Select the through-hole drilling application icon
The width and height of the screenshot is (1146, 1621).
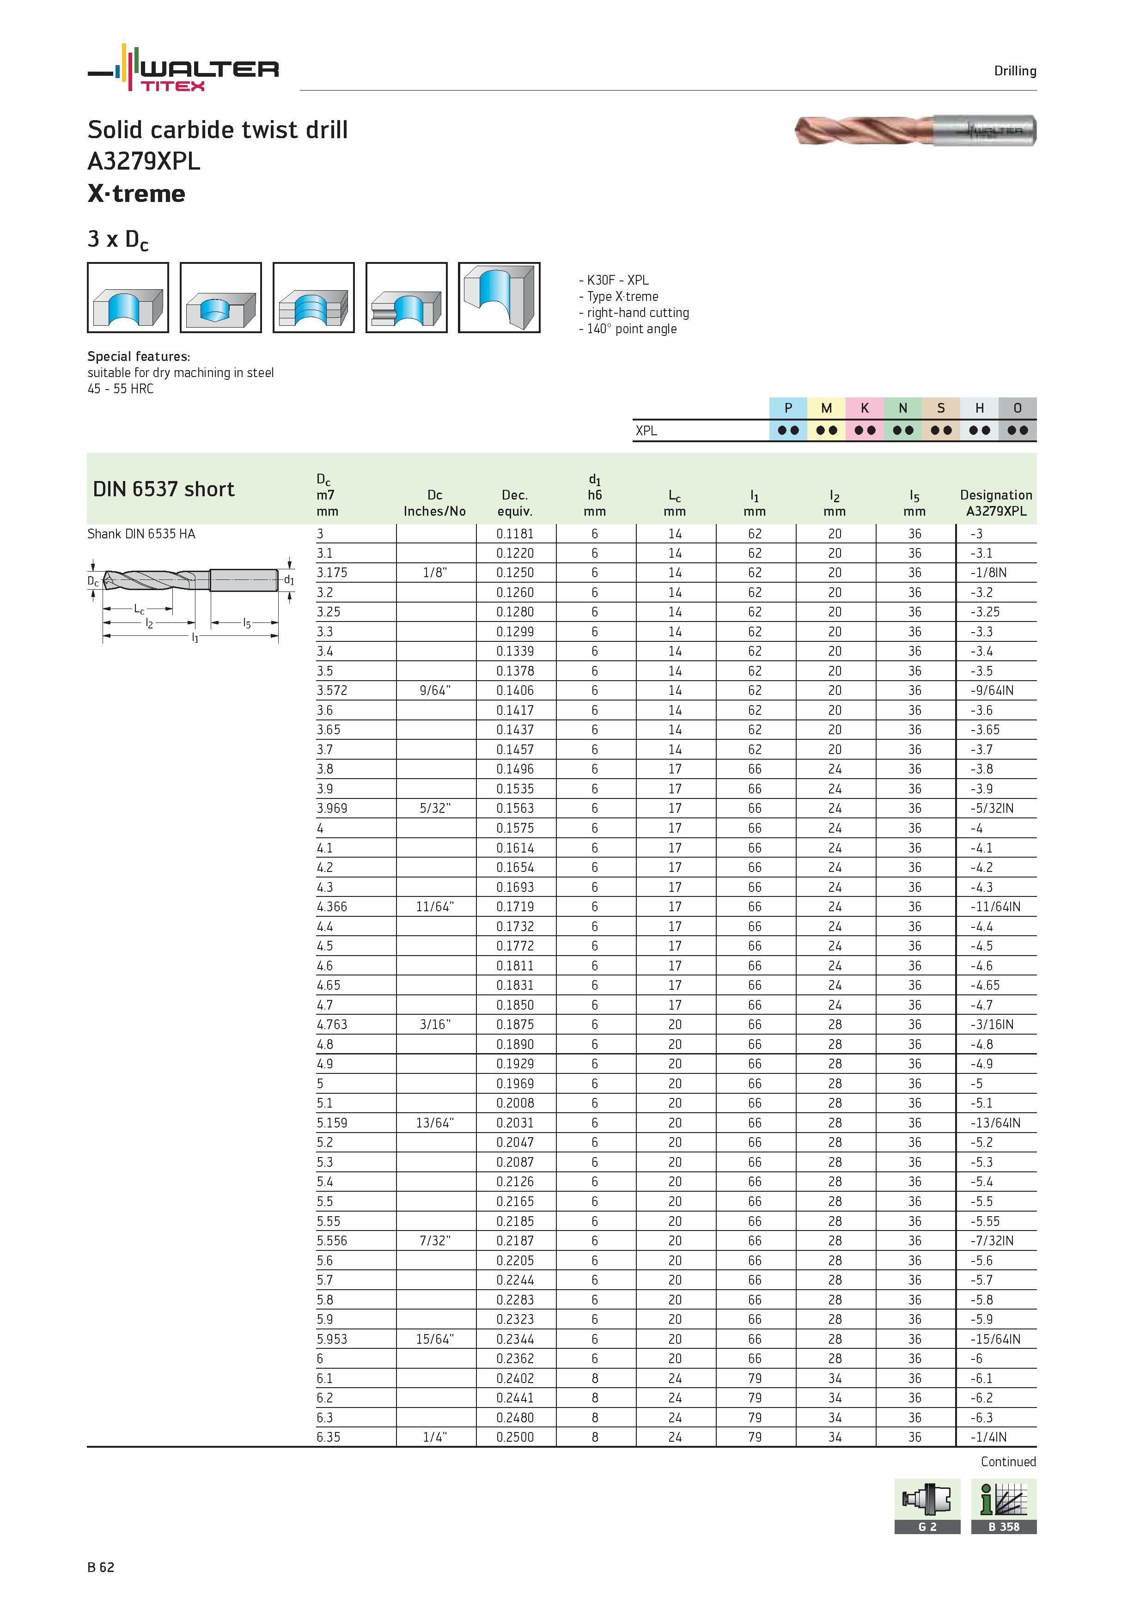click(x=128, y=297)
